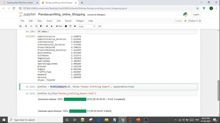This screenshot has width=220, height=123.
Task: Show hidden system tray icons
Action: pos(176,120)
